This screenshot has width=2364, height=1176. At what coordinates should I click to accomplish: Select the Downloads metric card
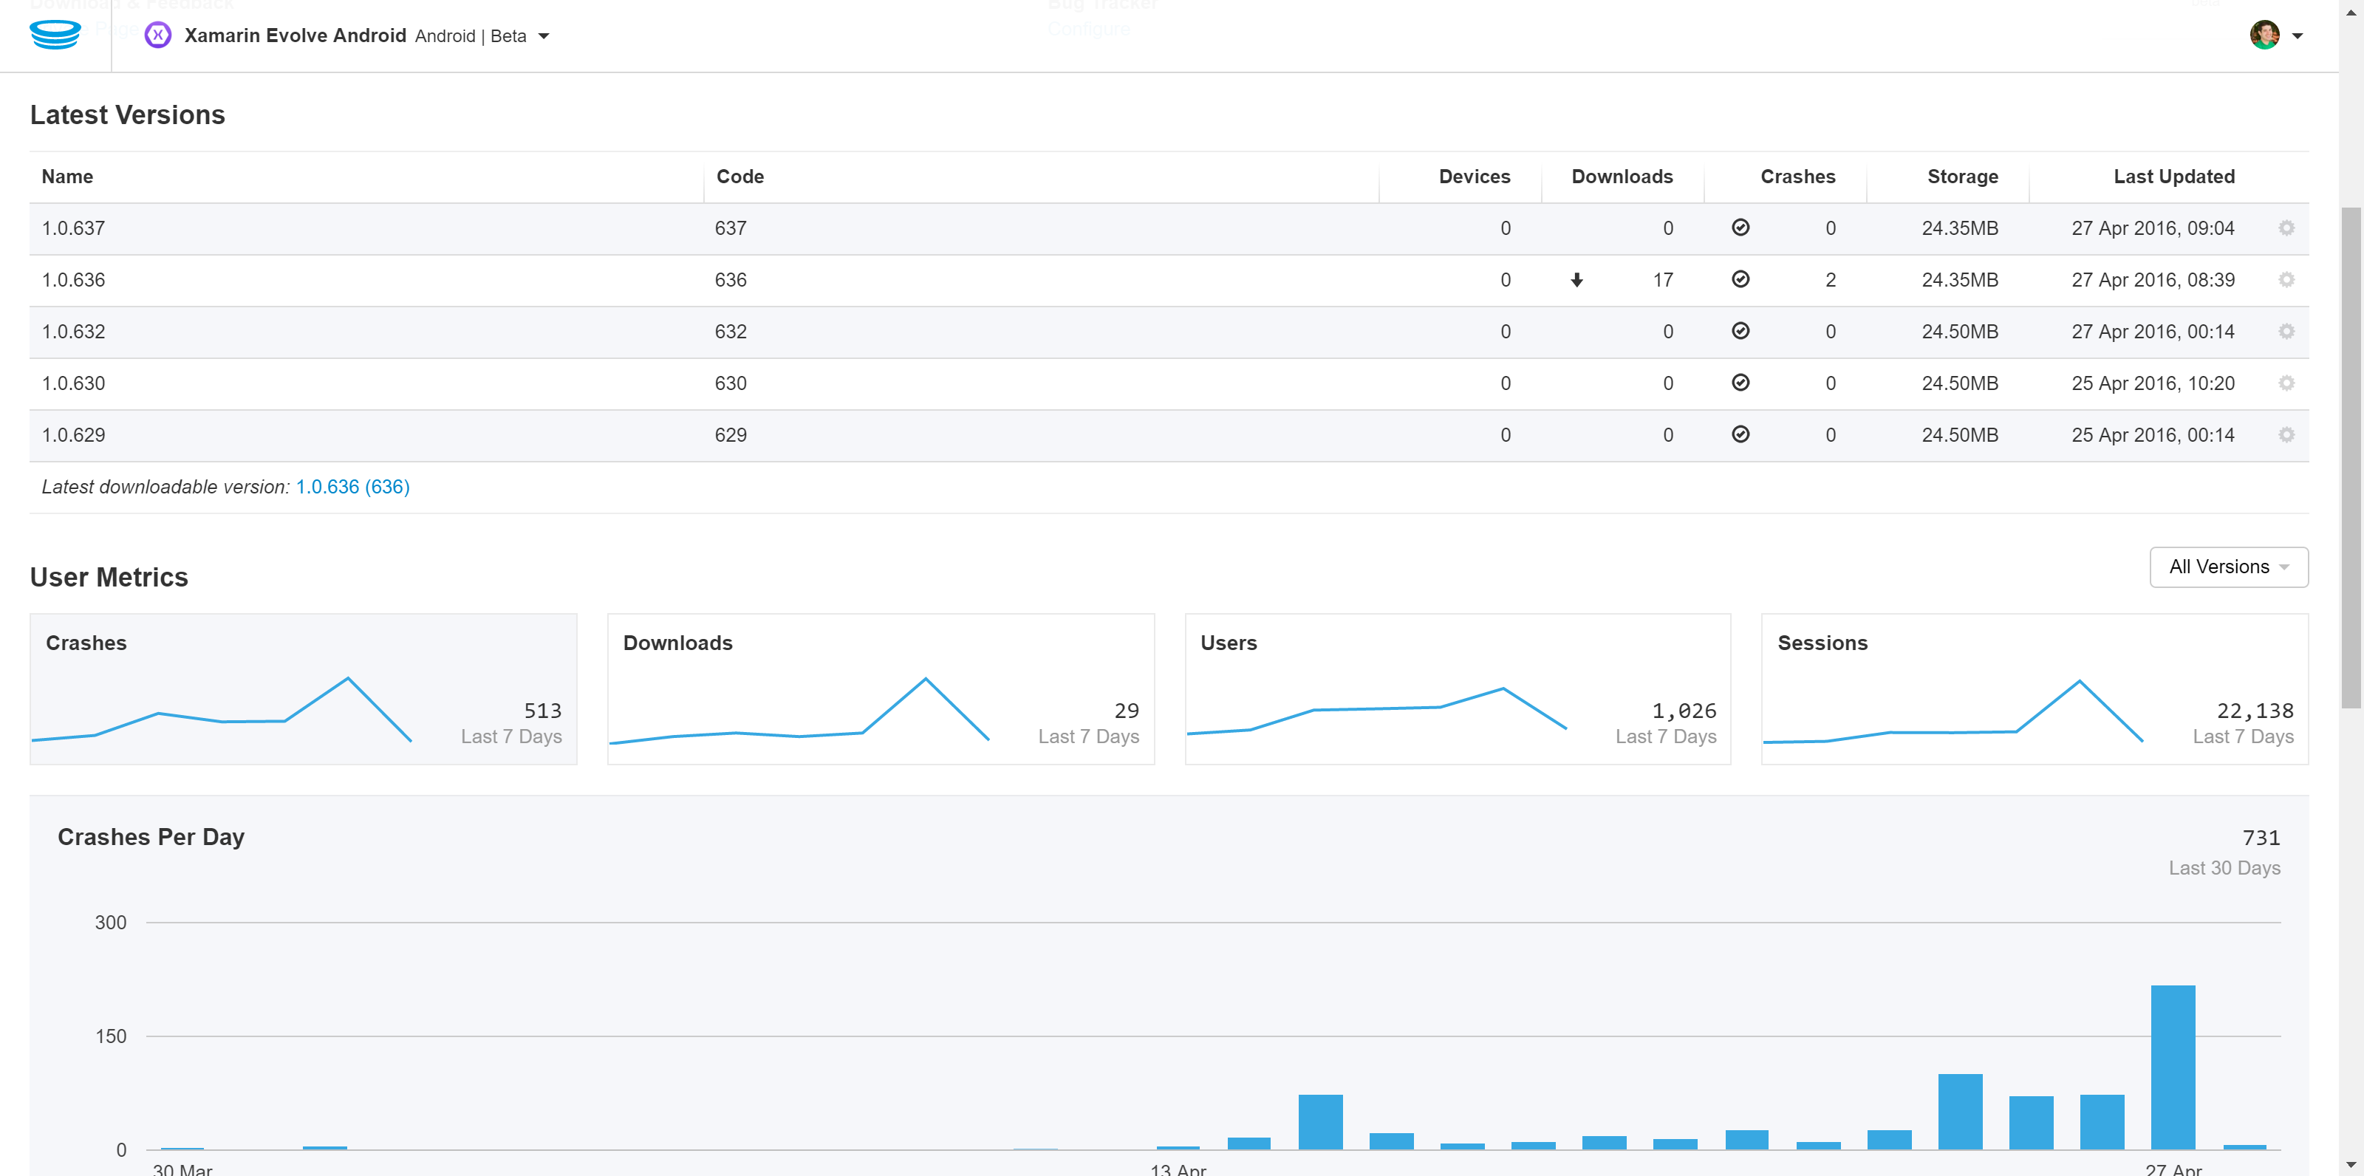point(880,689)
